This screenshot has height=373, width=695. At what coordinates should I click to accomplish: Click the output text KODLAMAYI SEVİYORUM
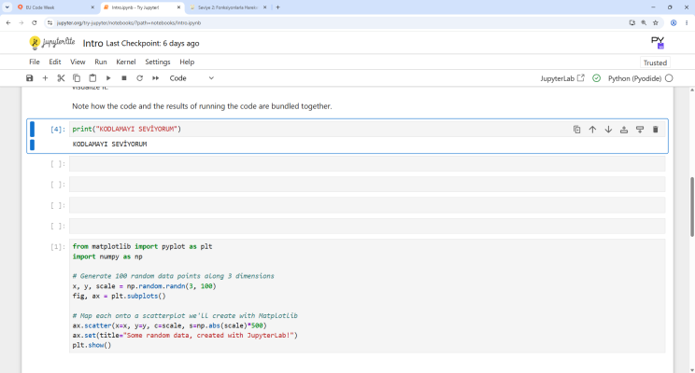coord(109,145)
